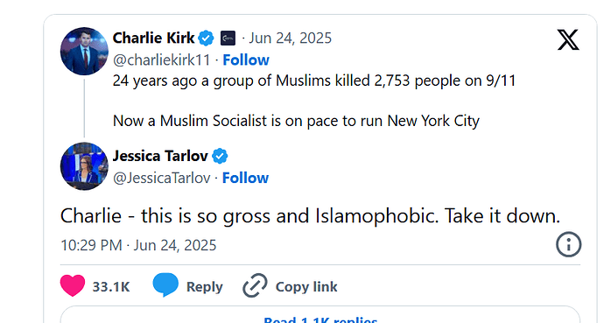The width and height of the screenshot is (604, 323).
Task: Click the affiliate badge beside Charlie Kirk
Action: pyautogui.click(x=228, y=39)
